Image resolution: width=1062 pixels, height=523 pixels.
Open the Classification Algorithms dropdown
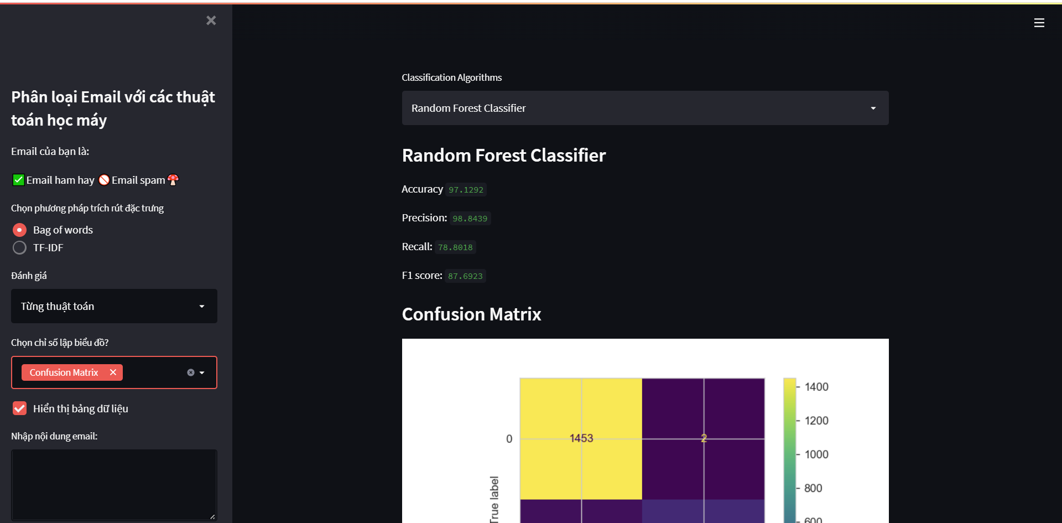pyautogui.click(x=645, y=108)
